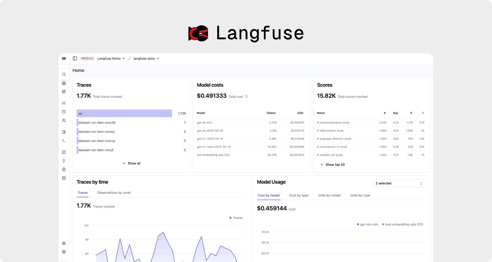This screenshot has width=492, height=262.
Task: Open Playground terminal icon in sidebar
Action: [64, 141]
